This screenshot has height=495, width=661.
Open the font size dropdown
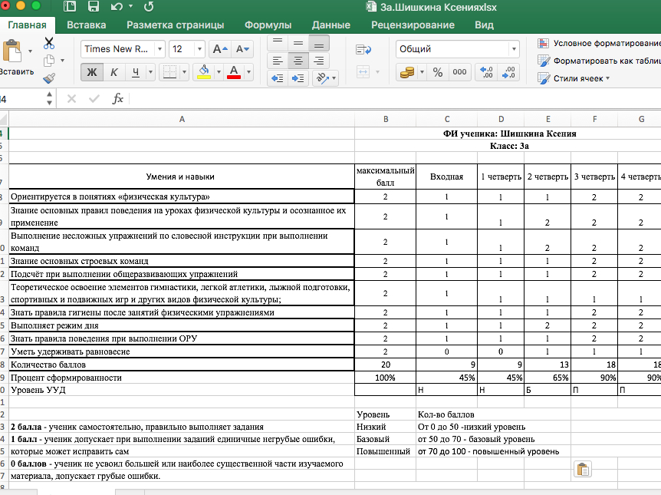tap(200, 49)
